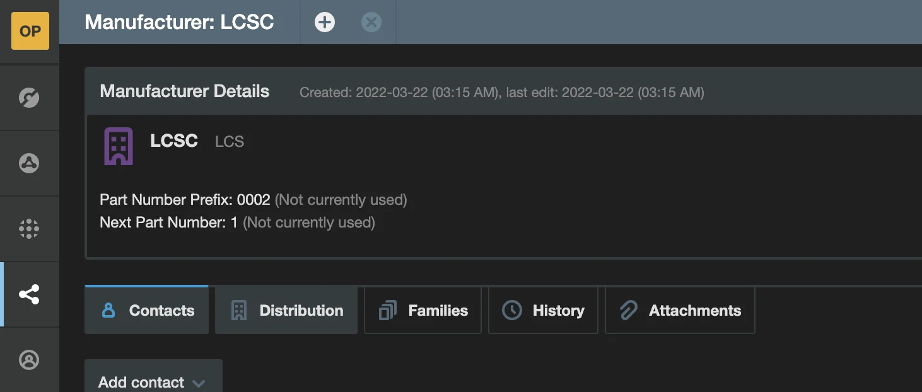
Task: Select the Manufacturer: LCSC tab title
Action: tap(179, 23)
